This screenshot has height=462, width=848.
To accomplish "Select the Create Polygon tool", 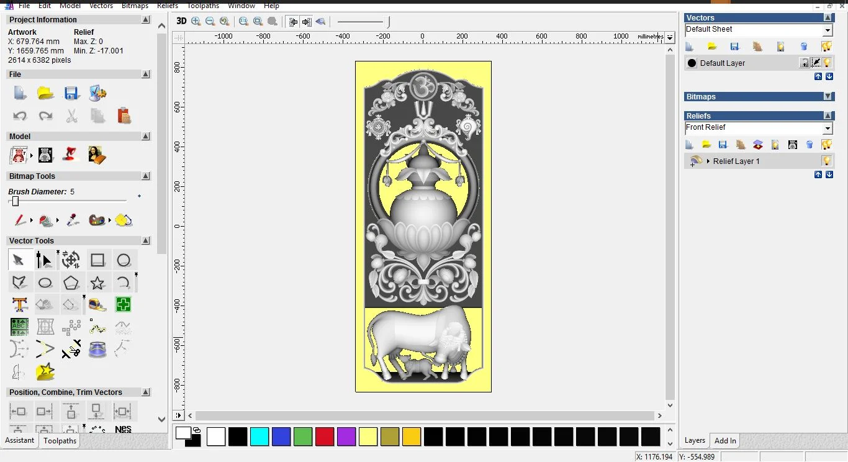I will (x=71, y=283).
